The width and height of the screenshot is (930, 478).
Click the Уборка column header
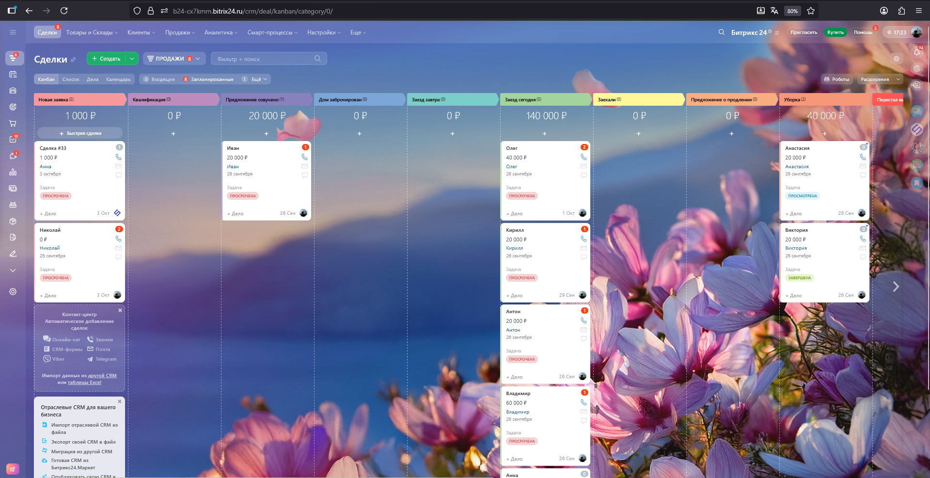coord(825,99)
